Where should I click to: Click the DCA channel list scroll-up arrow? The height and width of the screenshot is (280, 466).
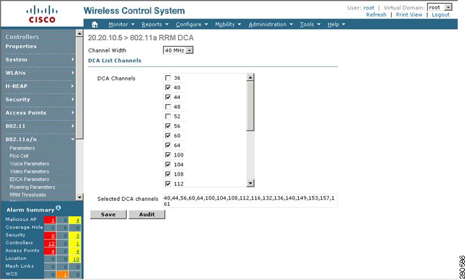click(250, 77)
